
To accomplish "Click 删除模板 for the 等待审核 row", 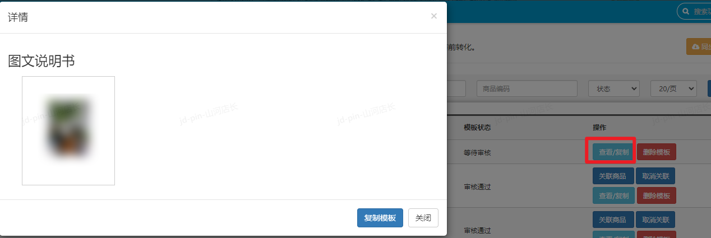I will click(x=657, y=152).
